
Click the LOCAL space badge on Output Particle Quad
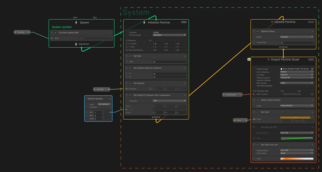point(311,60)
